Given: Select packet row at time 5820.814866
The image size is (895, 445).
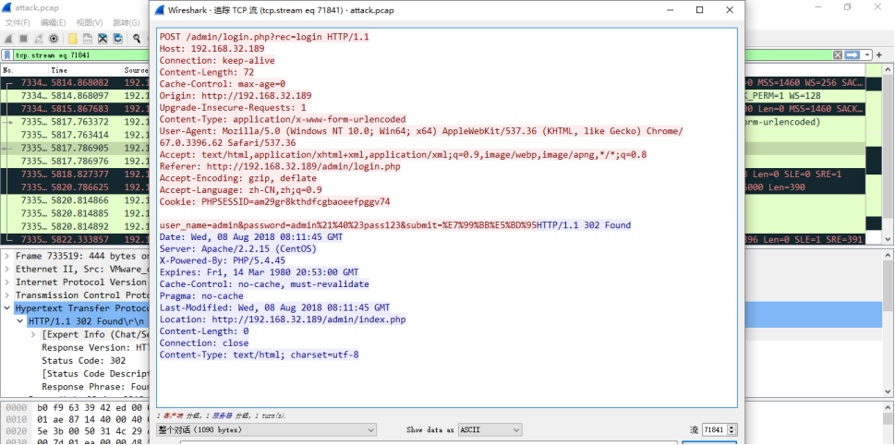Looking at the screenshot, I should (x=75, y=201).
